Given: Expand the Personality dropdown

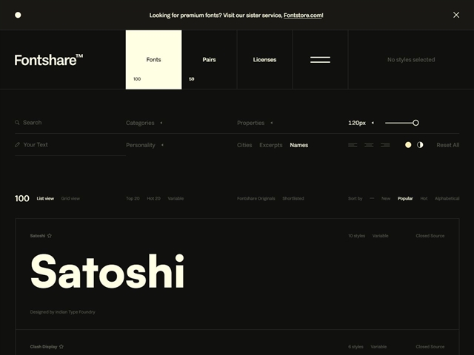Looking at the screenshot, I should click(145, 145).
